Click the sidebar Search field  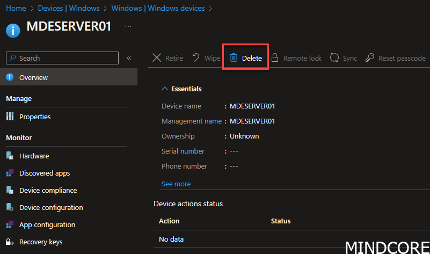coord(62,58)
